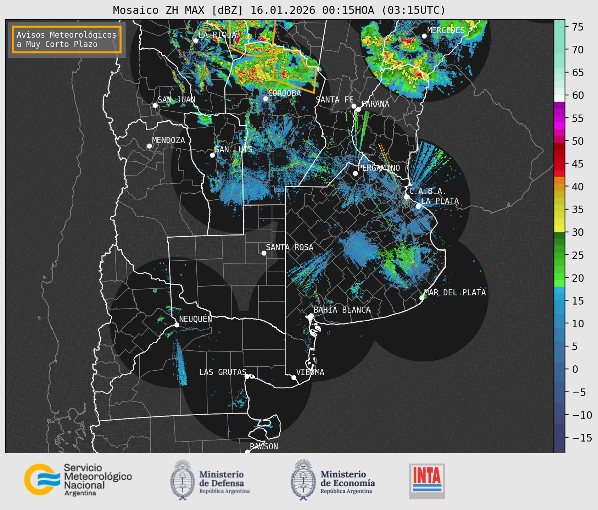Click the −15 dBZ colorbar label

(x=582, y=438)
